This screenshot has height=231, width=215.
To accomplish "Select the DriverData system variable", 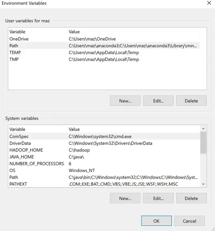I will tap(104, 143).
